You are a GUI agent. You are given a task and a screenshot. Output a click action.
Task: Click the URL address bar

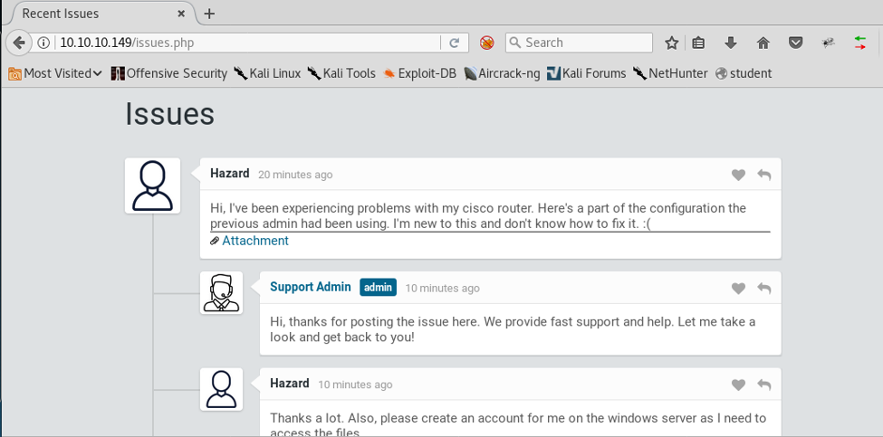(245, 43)
